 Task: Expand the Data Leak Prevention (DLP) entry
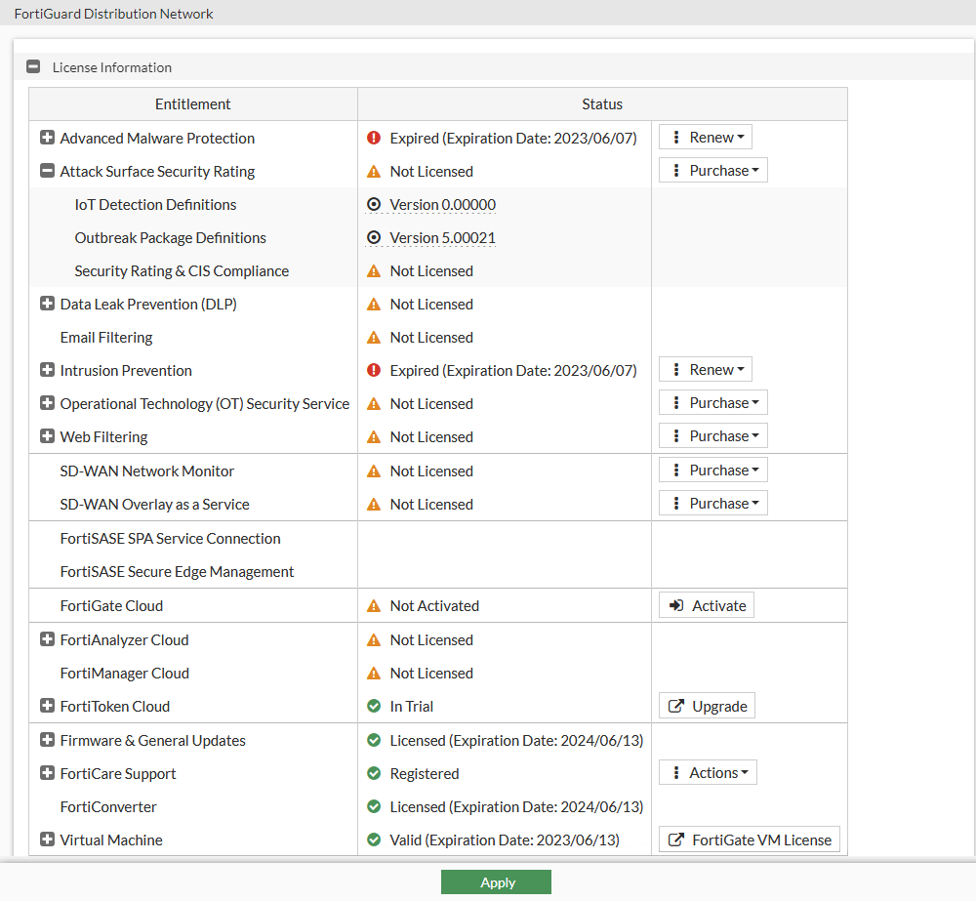click(47, 304)
